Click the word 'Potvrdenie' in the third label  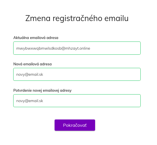click(23, 90)
